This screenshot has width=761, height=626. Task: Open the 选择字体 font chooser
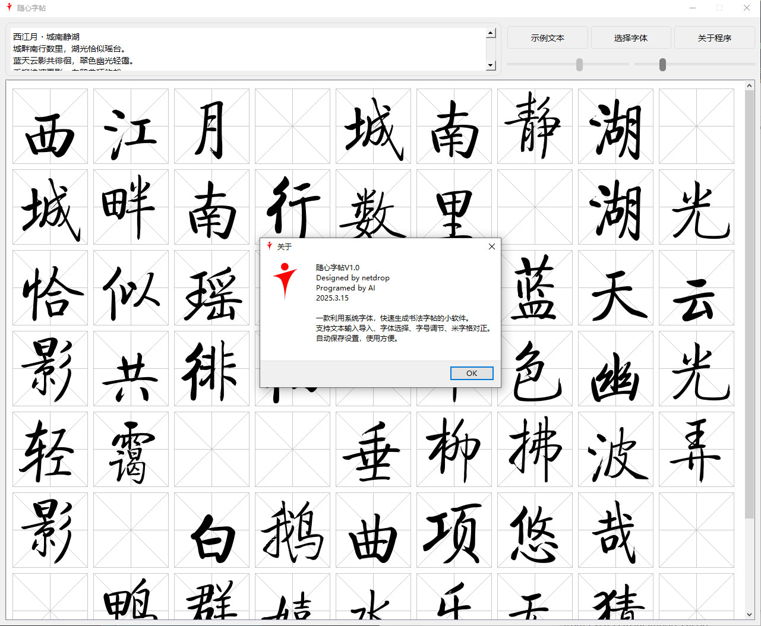pos(631,38)
